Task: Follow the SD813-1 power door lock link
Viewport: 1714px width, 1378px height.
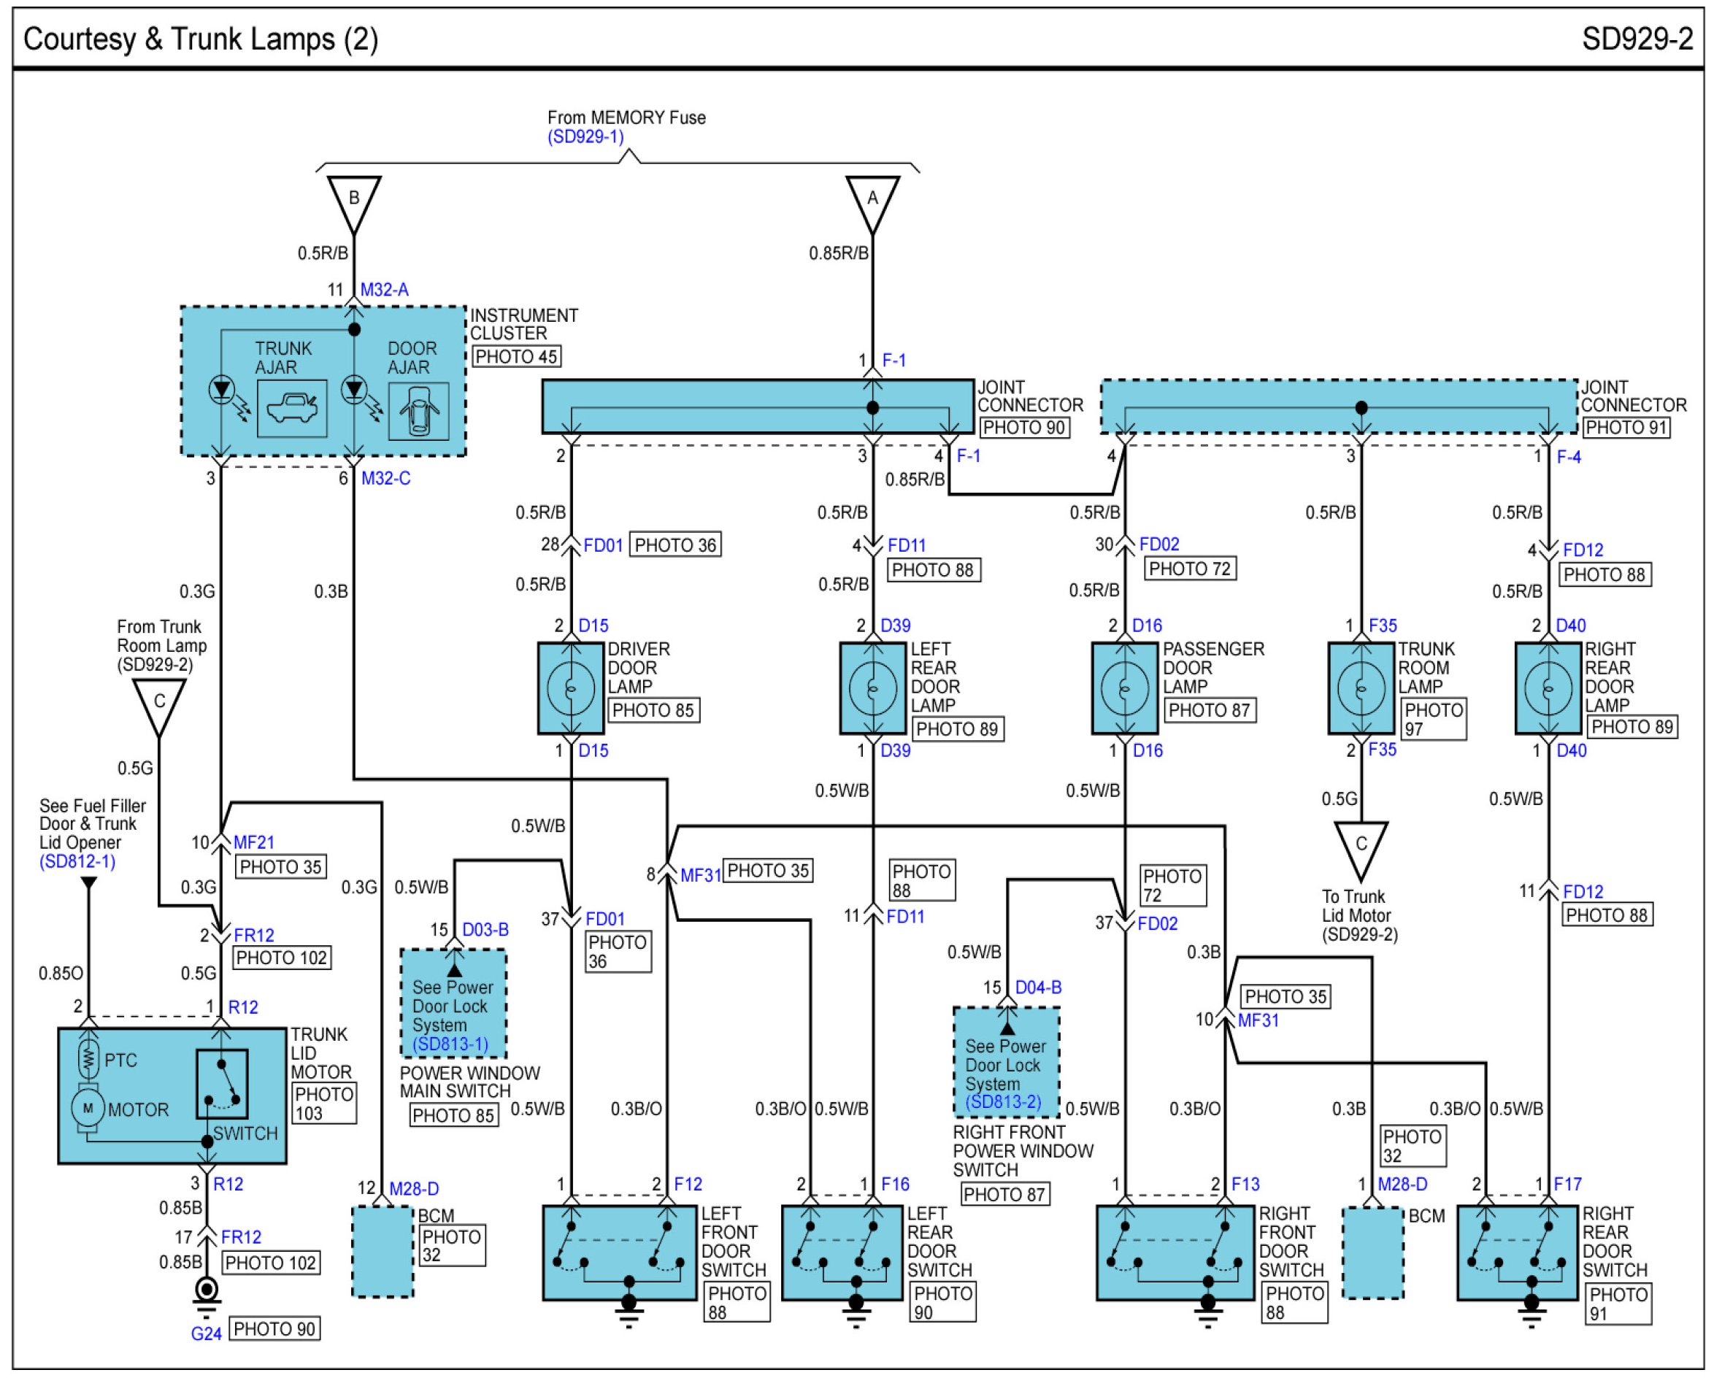Action: [450, 1044]
